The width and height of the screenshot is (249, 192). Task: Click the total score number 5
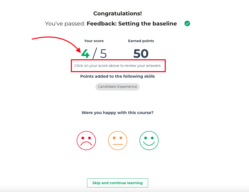[103, 53]
